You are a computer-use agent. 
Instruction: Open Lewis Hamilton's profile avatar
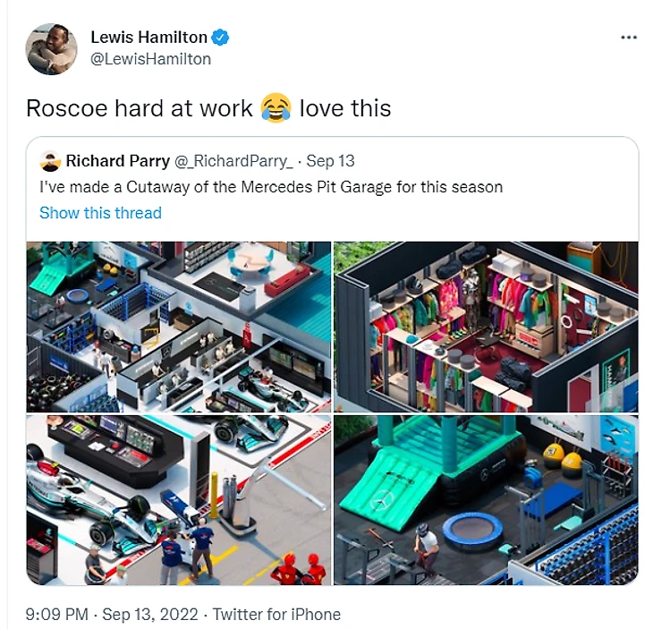pos(52,48)
